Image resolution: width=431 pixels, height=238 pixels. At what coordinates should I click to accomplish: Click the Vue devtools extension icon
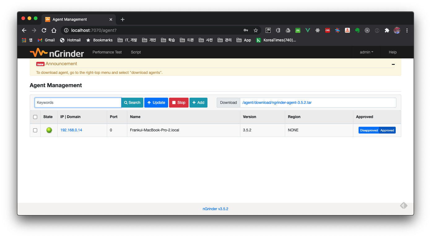coord(307,30)
